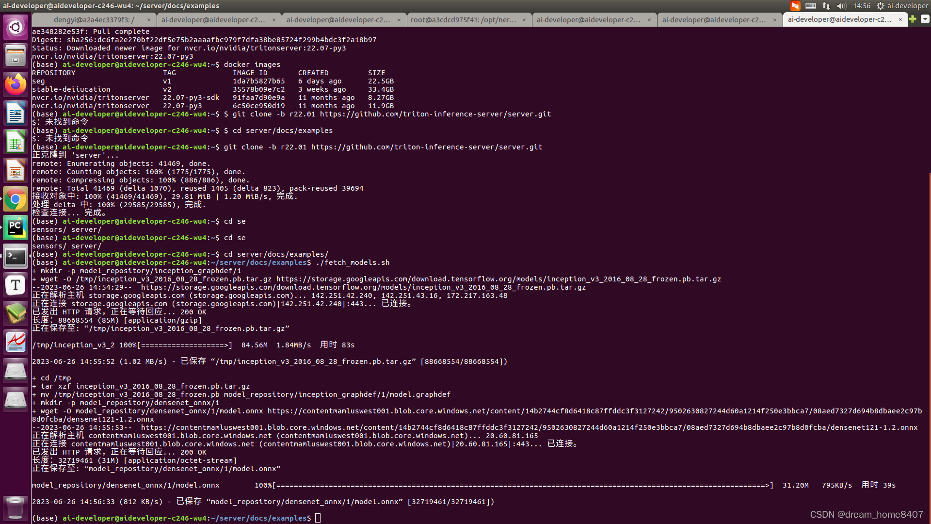The width and height of the screenshot is (931, 524).
Task: Click the '22.5GB' size value
Action: pyautogui.click(x=381, y=81)
